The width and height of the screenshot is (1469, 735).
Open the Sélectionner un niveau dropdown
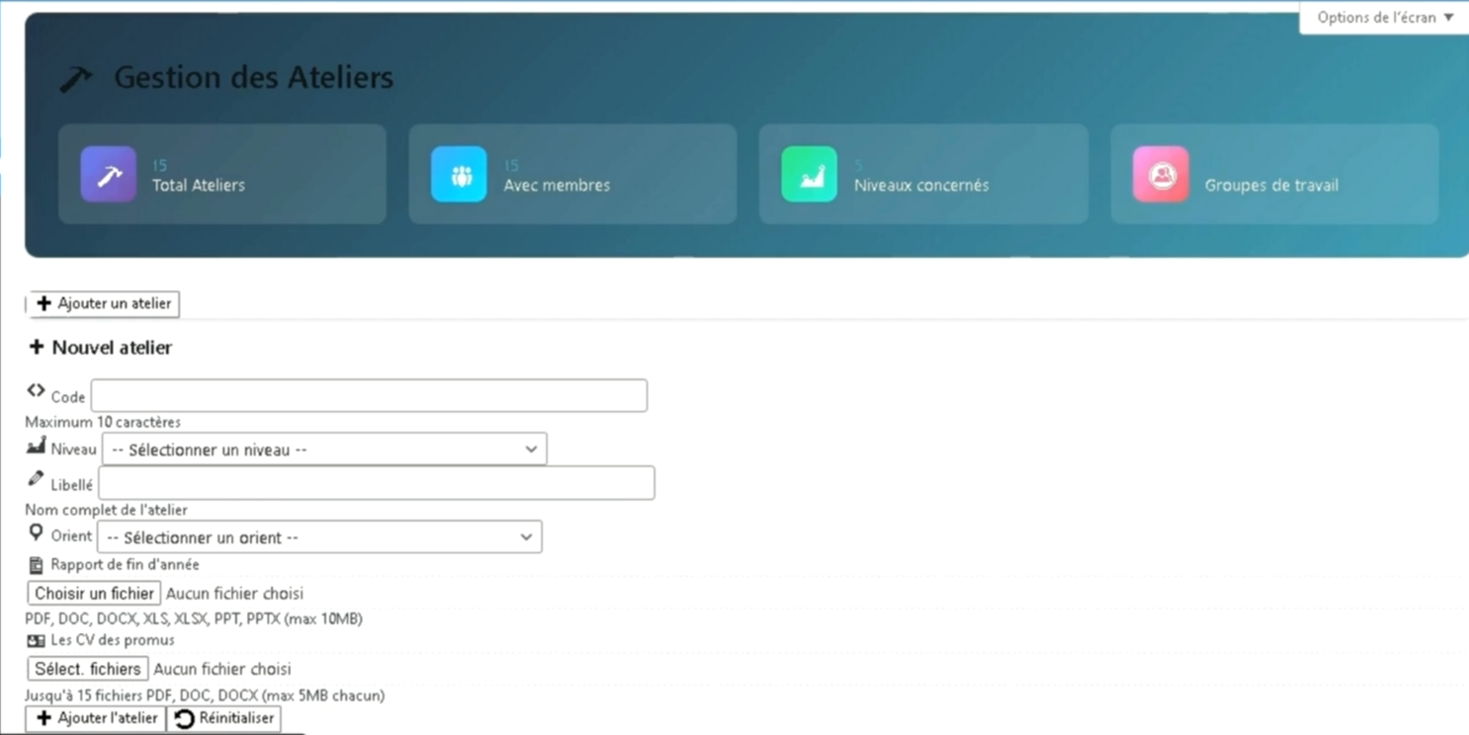(x=324, y=449)
